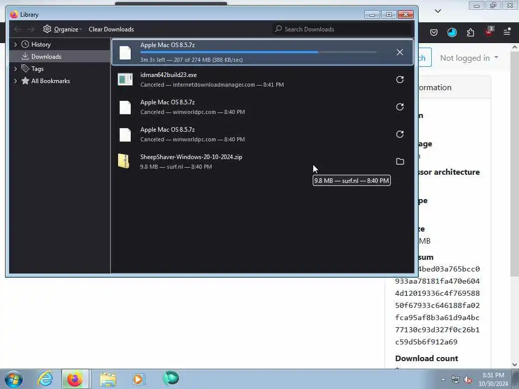Viewport: 519px width, 389px height.
Task: Click 'Canceled — internetdownloadmanager.com' status text
Action: [212, 85]
